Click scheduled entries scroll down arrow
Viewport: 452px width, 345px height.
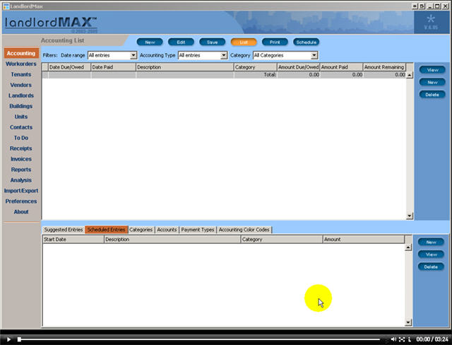point(408,322)
